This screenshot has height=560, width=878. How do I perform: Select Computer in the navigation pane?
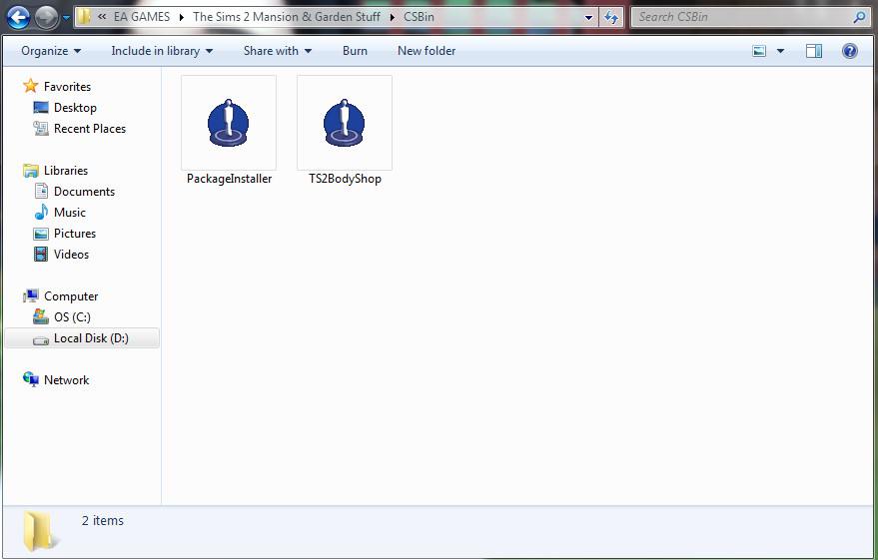tap(71, 296)
